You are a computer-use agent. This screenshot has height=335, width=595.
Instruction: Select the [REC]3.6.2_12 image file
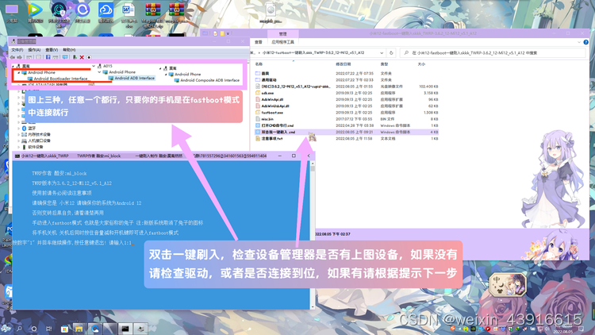347,87
